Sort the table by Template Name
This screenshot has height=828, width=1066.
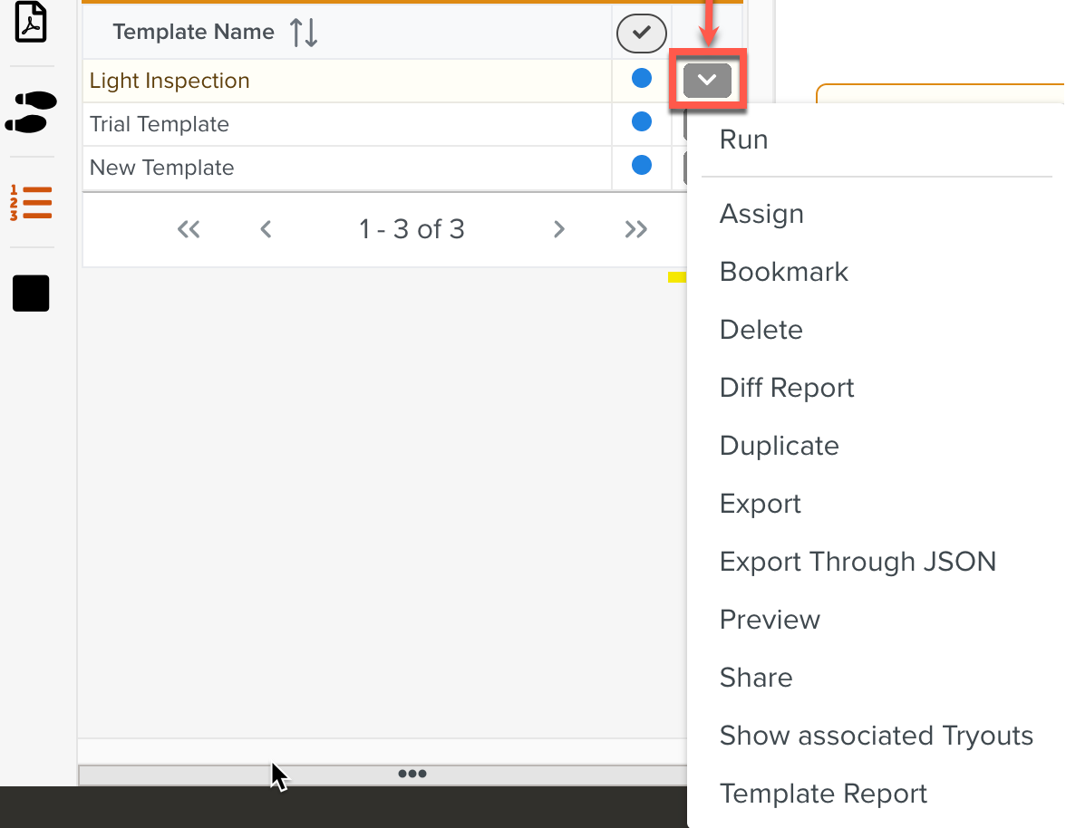pyautogui.click(x=303, y=33)
